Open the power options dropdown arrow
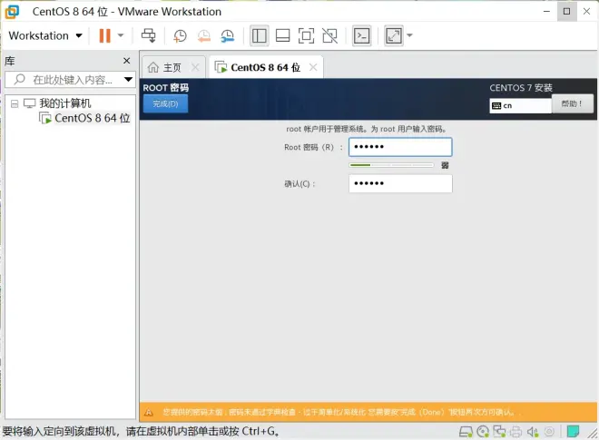This screenshot has width=599, height=440. click(x=121, y=35)
